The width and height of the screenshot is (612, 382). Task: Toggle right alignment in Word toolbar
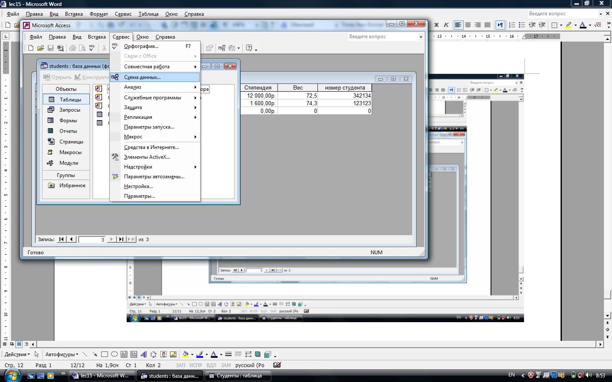[478, 25]
